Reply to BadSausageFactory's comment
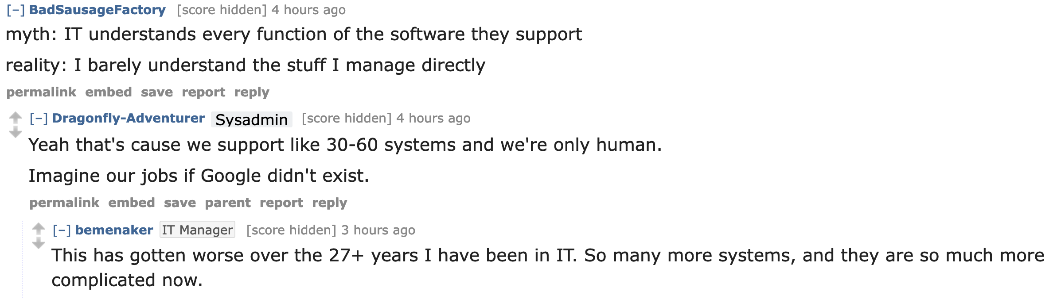 coord(252,92)
